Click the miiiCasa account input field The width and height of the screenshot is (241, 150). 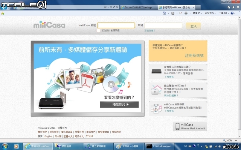pyautogui.click(x=116, y=25)
